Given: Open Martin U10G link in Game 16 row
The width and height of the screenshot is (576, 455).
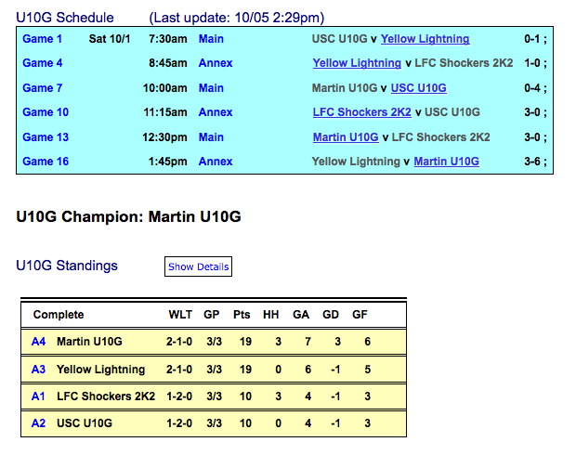Looking at the screenshot, I should pyautogui.click(x=447, y=162).
